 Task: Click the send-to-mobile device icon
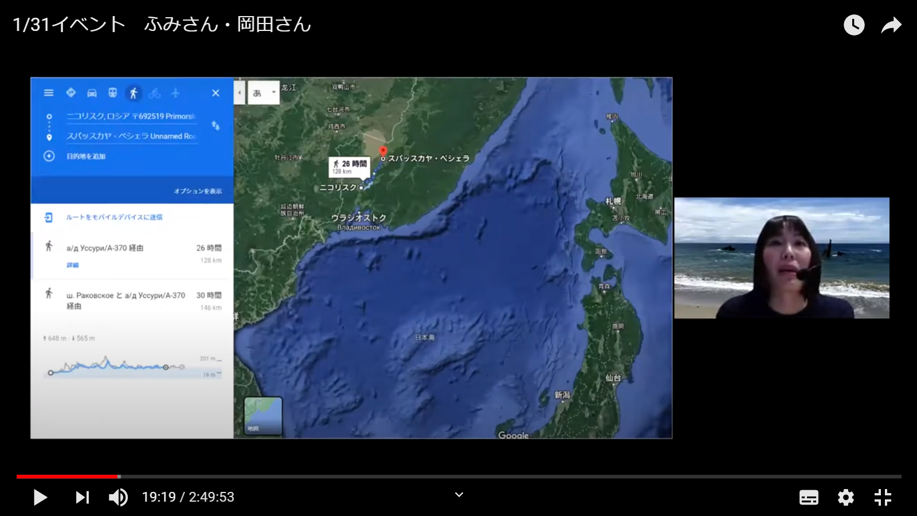tap(49, 217)
